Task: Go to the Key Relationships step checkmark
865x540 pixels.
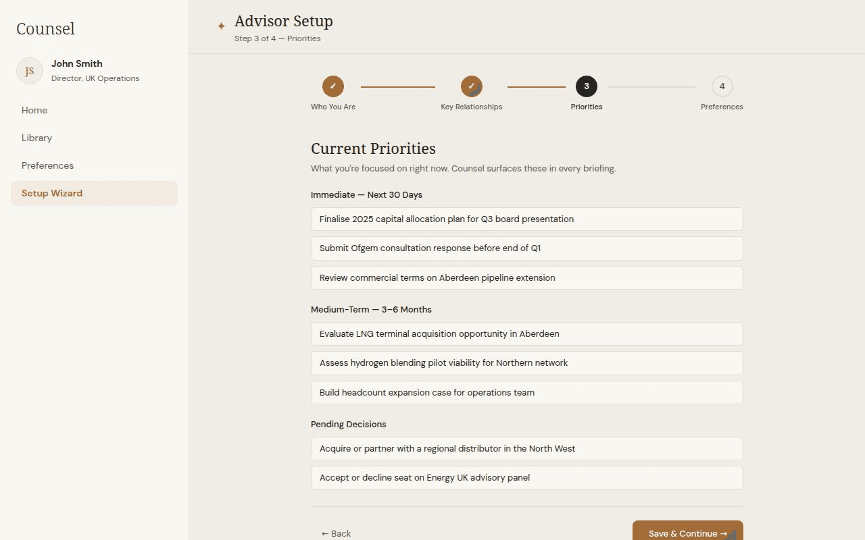Action: coord(472,86)
